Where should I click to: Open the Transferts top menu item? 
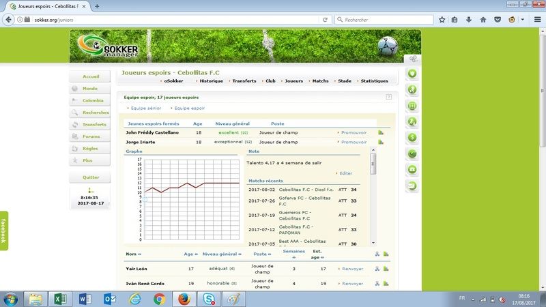243,81
